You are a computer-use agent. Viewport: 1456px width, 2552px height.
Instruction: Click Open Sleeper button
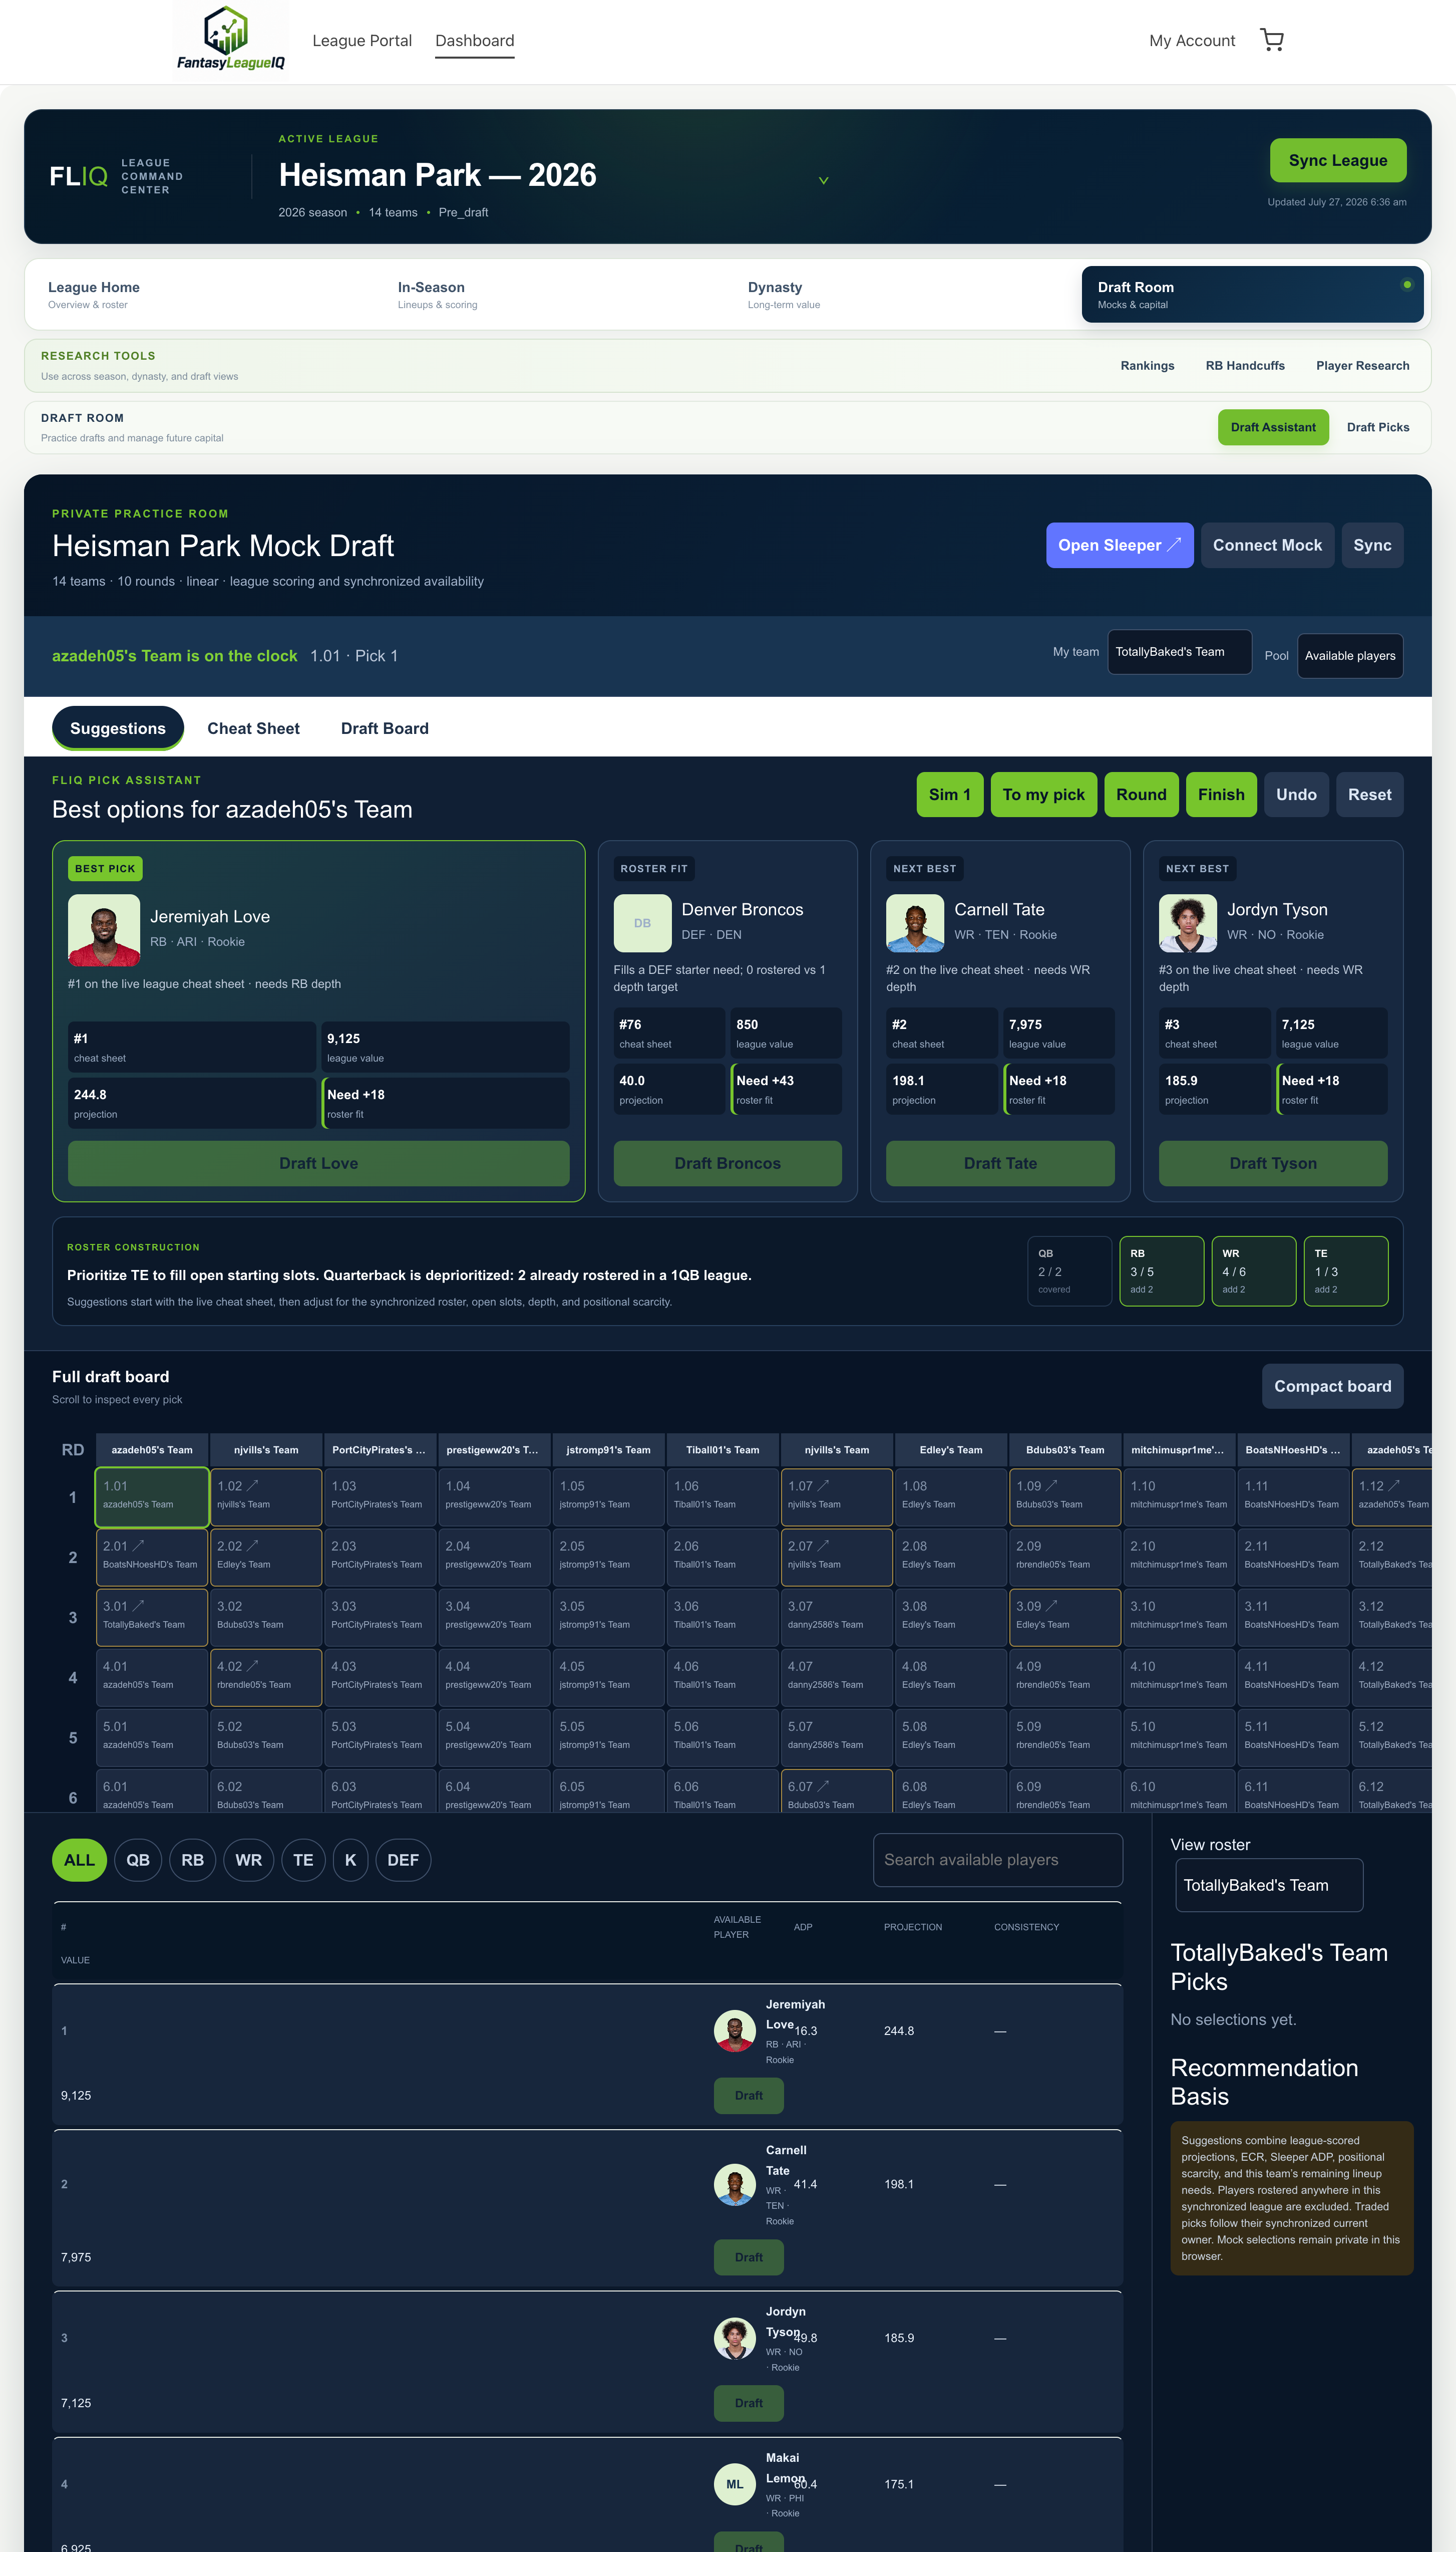[x=1120, y=545]
